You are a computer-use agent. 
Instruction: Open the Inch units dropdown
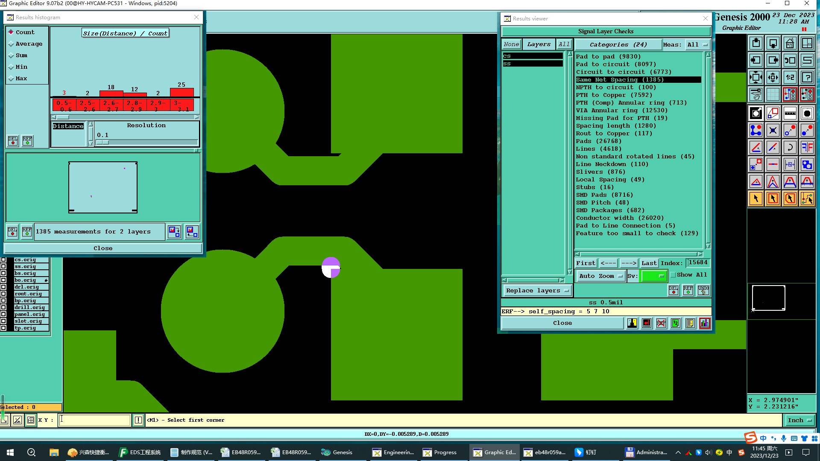click(799, 420)
